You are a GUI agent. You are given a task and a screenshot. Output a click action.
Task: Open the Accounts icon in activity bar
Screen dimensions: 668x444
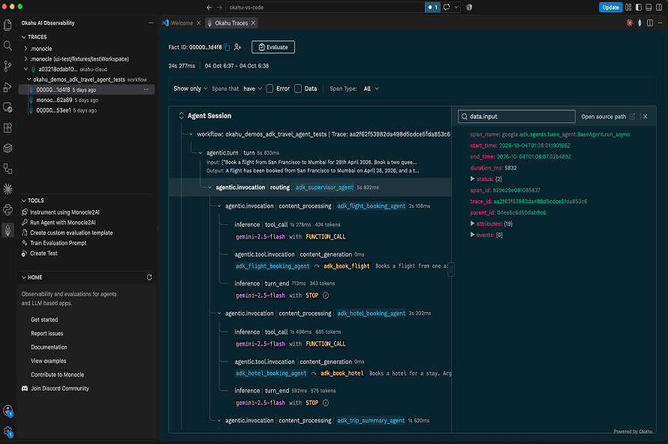pos(8,411)
